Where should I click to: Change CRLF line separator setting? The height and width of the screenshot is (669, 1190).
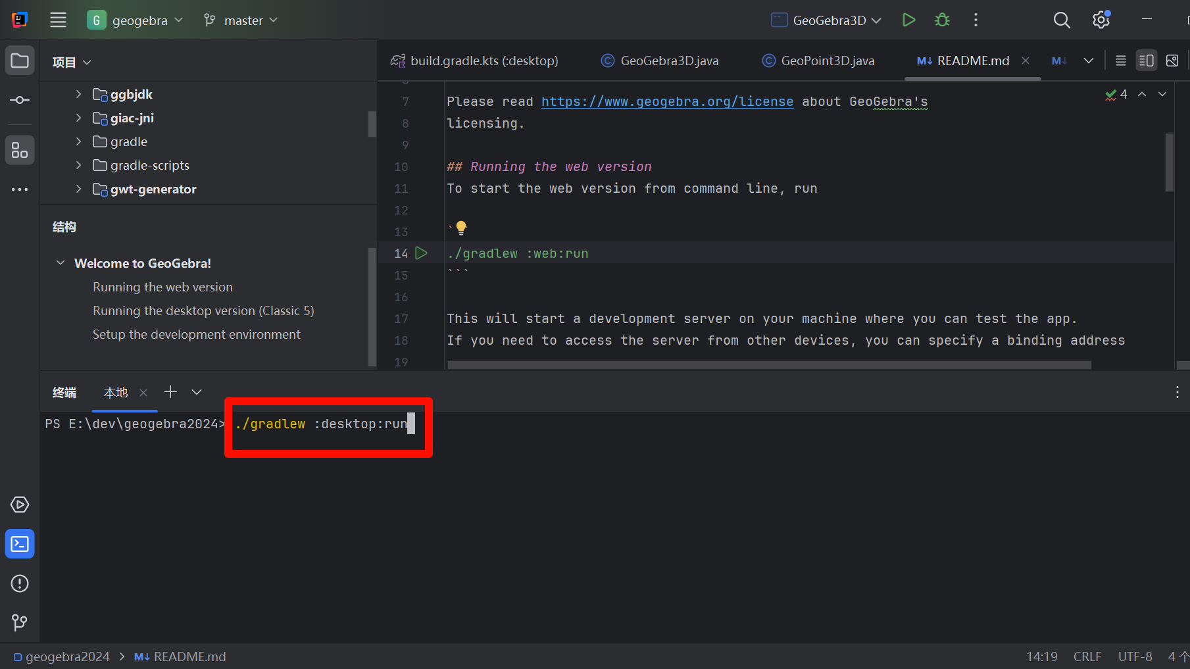(x=1087, y=657)
